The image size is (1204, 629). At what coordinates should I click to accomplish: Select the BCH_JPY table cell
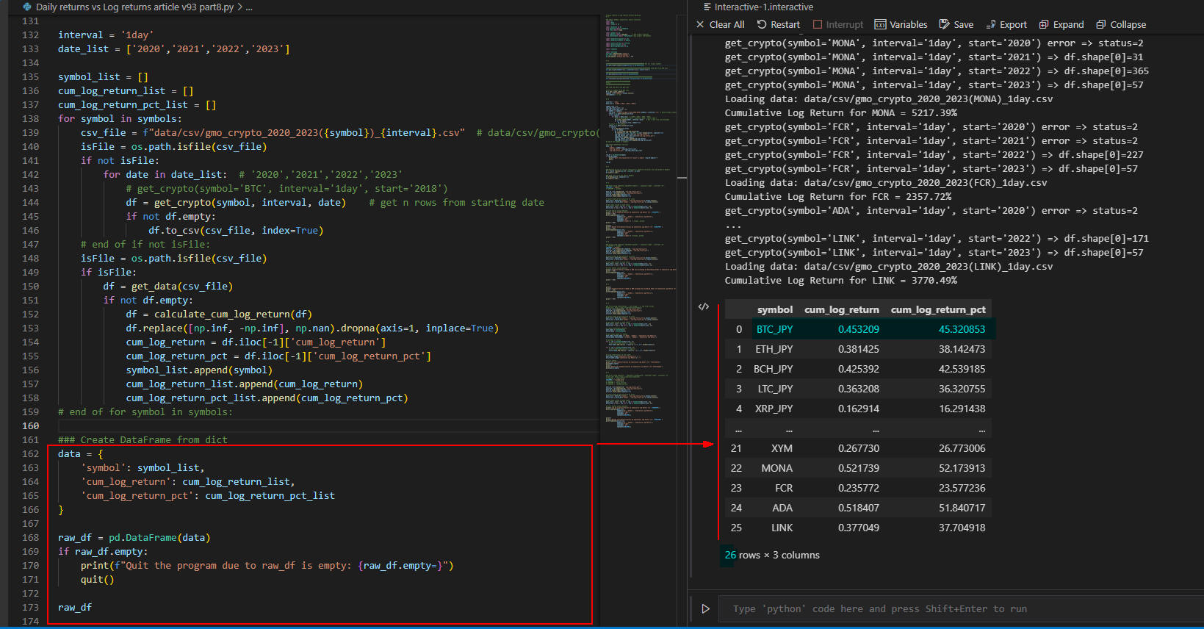[x=774, y=369]
